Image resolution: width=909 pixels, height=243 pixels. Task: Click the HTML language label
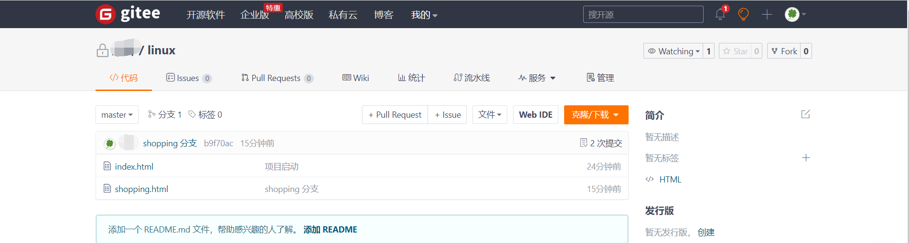(670, 179)
